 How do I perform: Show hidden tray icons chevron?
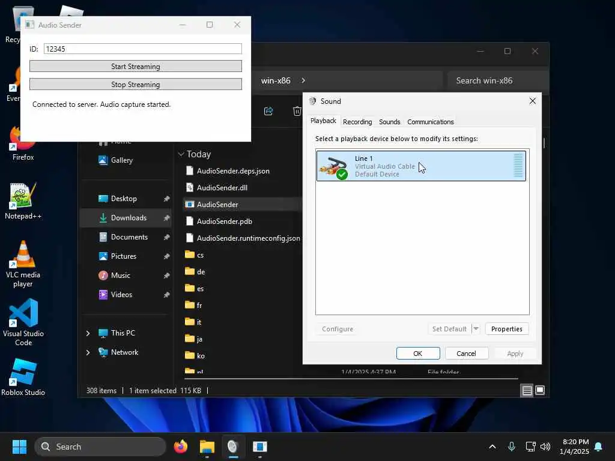pos(492,447)
